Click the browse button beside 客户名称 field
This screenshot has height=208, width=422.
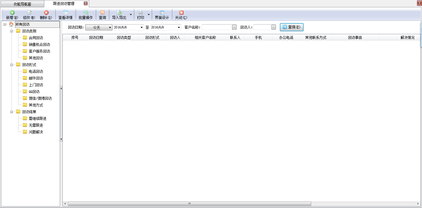[x=234, y=27]
